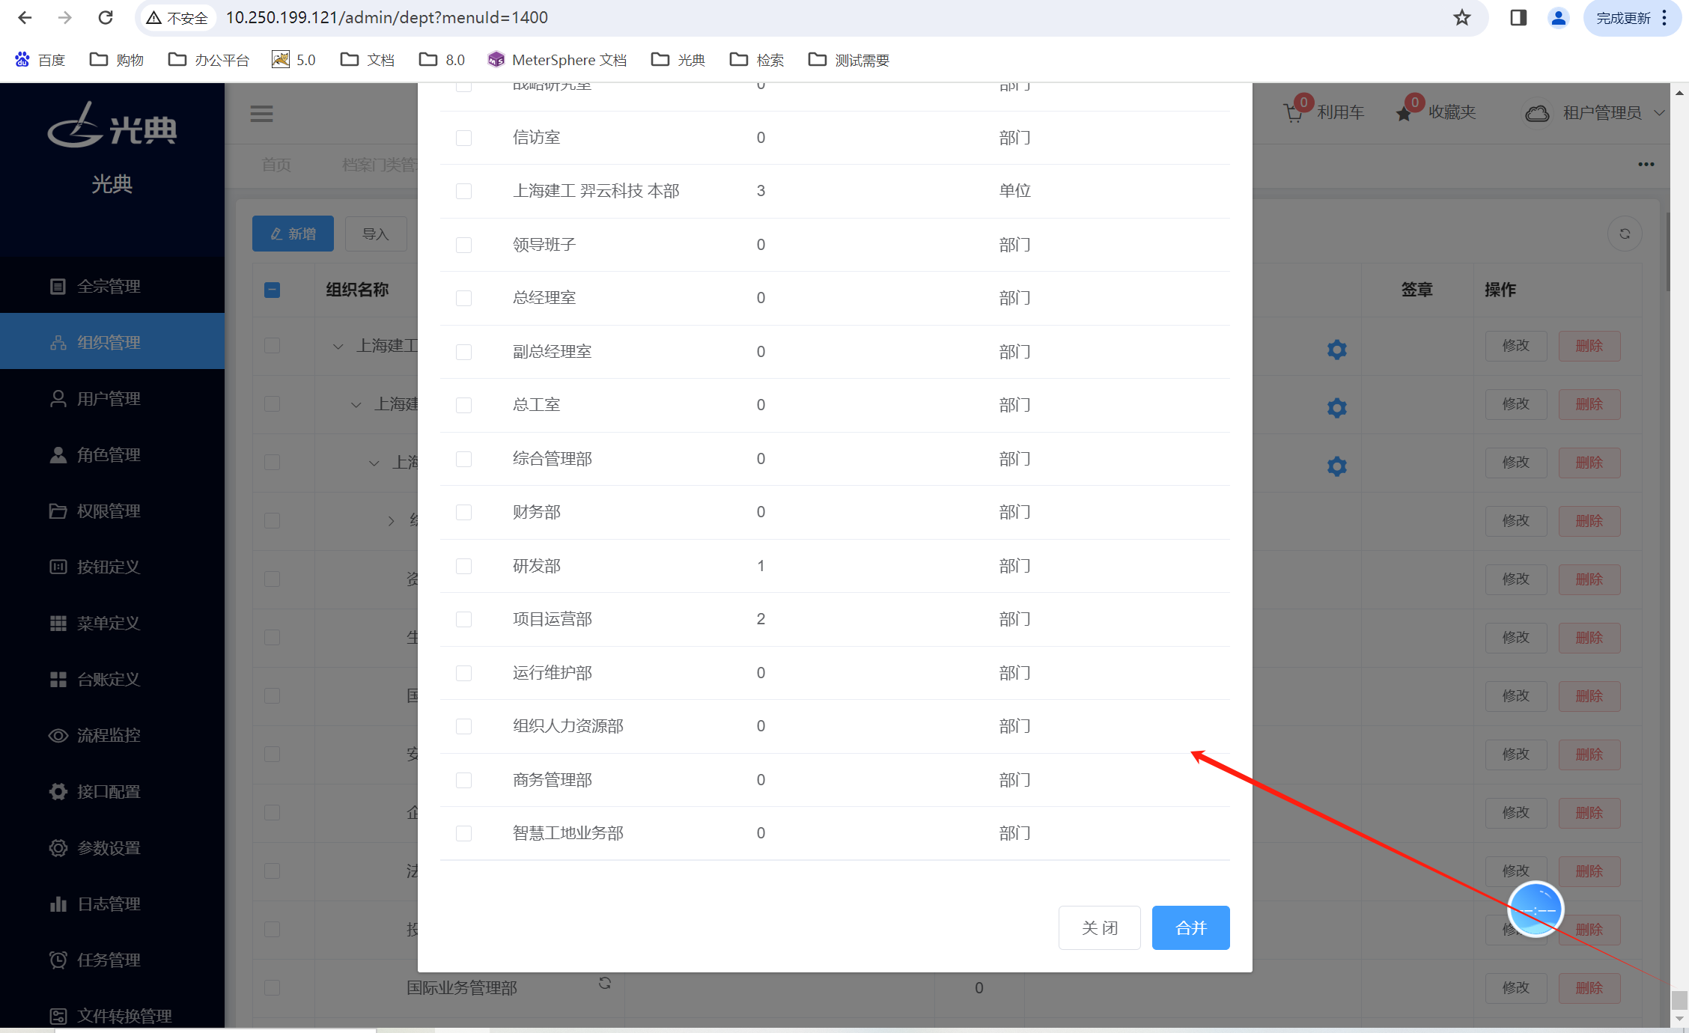Expand the right-arrow child tree row
Screen dimensions: 1689x1033
click(391, 521)
